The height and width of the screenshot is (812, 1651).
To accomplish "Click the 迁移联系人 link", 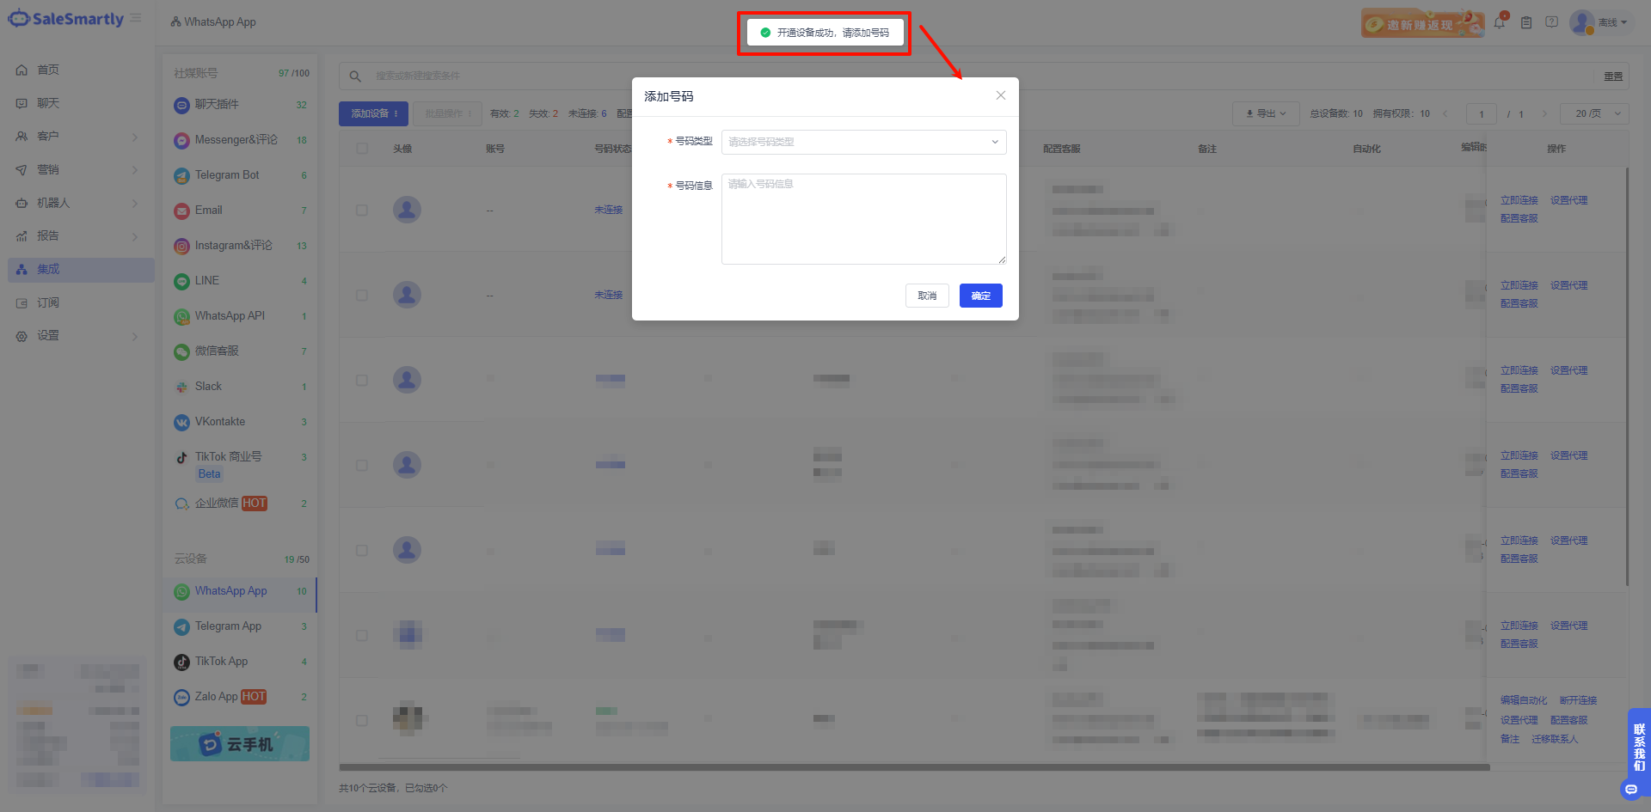I will (1555, 740).
